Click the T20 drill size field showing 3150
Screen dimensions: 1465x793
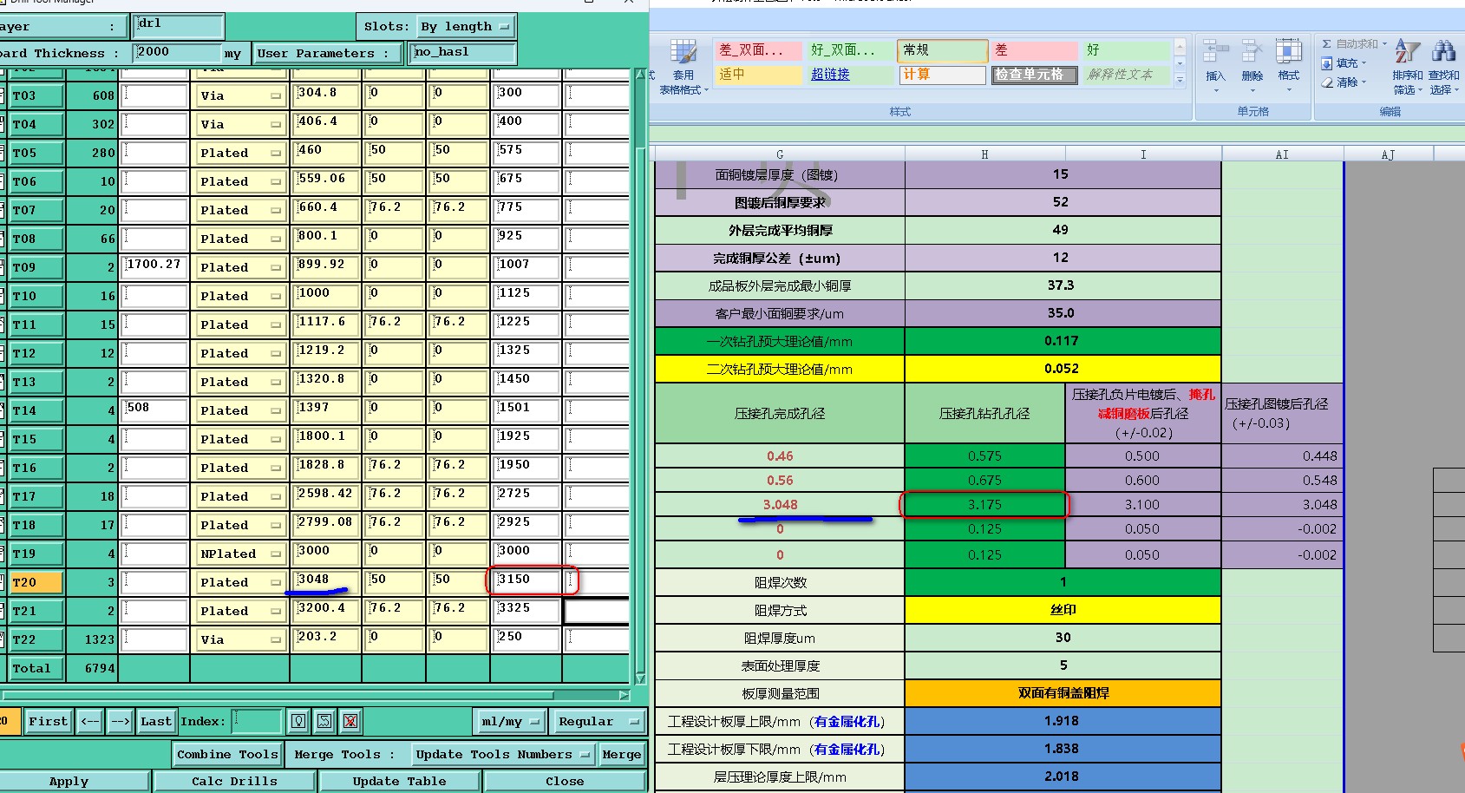(526, 582)
